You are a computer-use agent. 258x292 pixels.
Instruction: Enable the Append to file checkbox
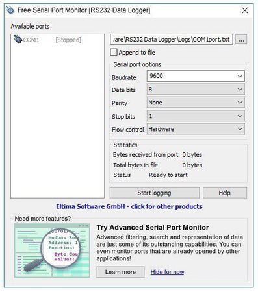pos(114,53)
